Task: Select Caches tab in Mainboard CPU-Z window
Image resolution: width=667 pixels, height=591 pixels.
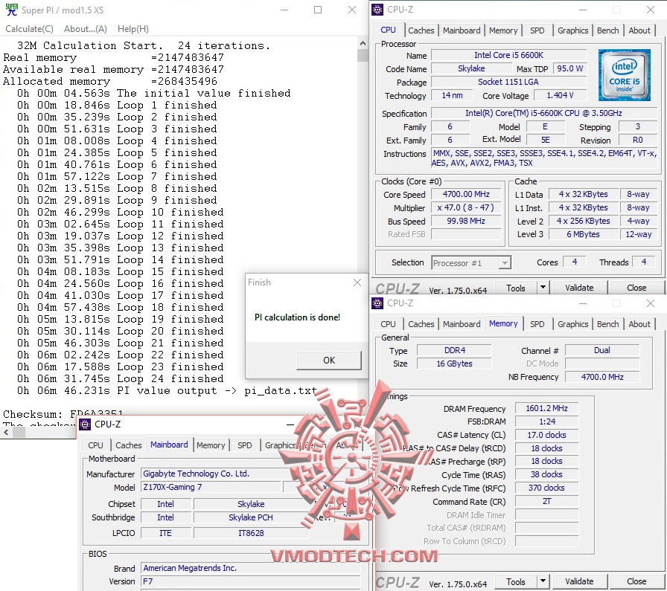Action: point(129,445)
